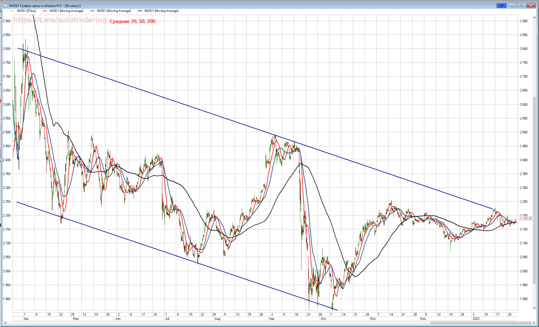Minimize the IMOEX chart window

(x=512, y=5)
